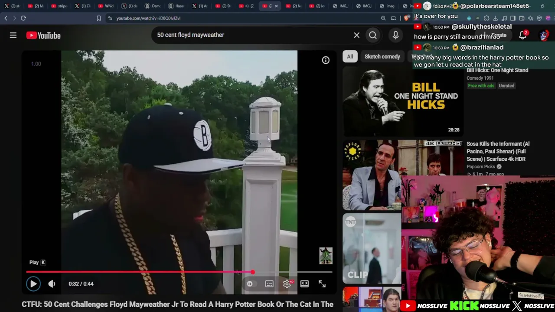
Task: Select the All filter chip
Action: 350,57
